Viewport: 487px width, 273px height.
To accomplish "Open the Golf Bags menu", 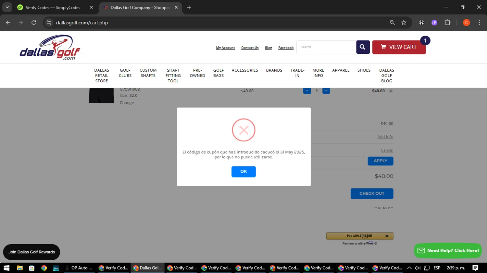I will (219, 73).
